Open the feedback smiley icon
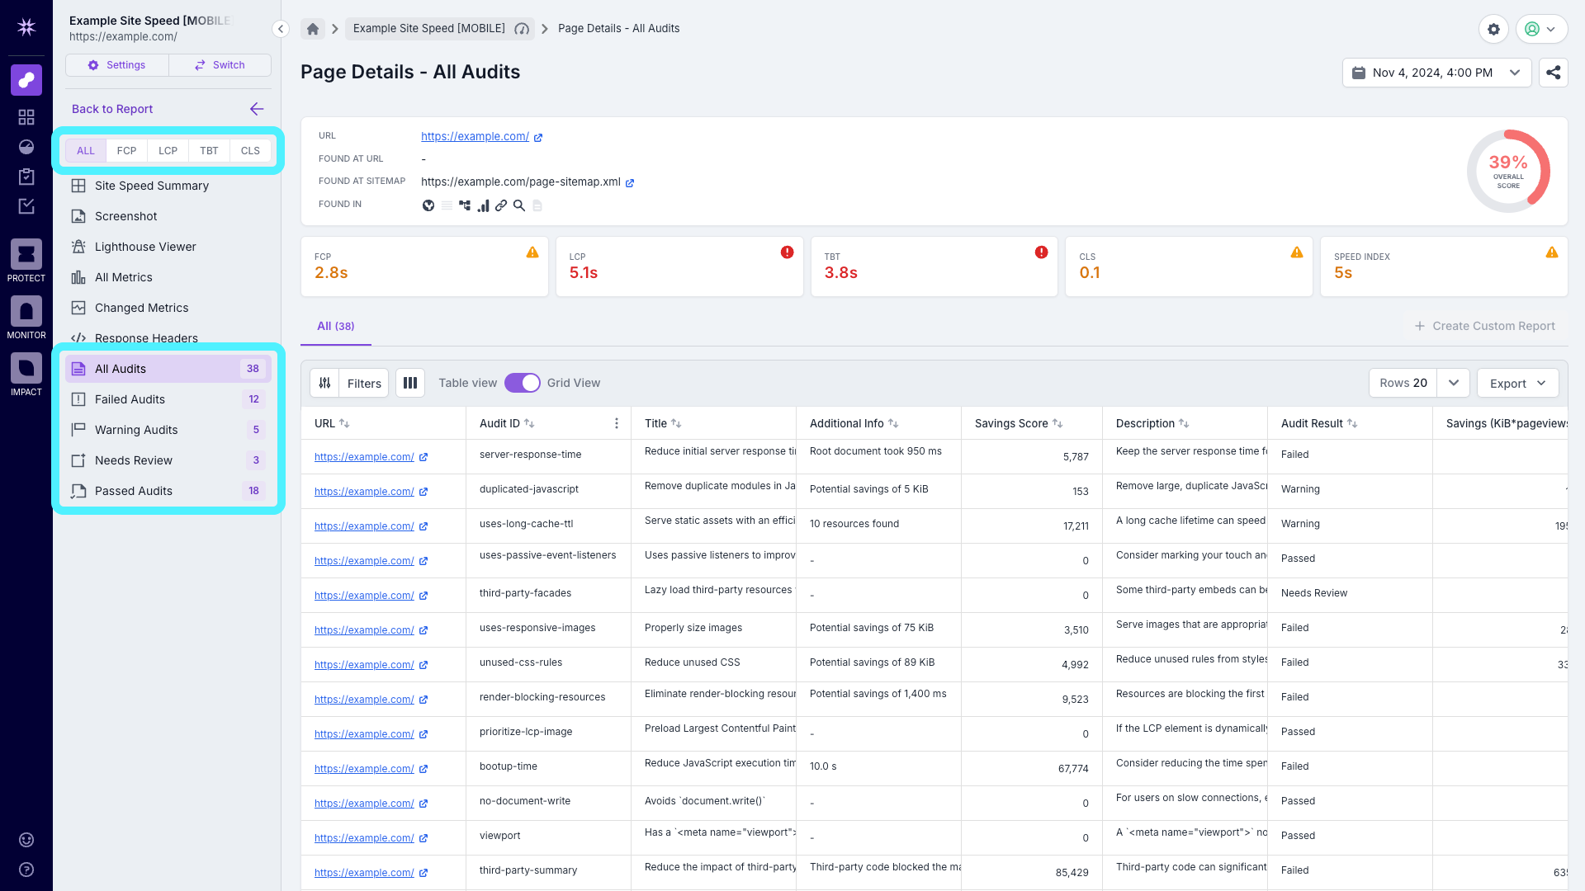The height and width of the screenshot is (891, 1585). click(x=26, y=840)
